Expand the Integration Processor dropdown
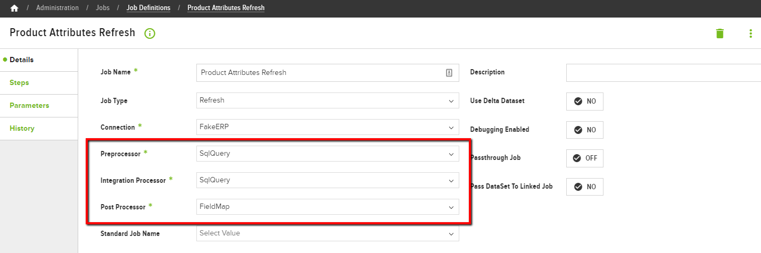Image resolution: width=761 pixels, height=253 pixels. click(x=328, y=180)
